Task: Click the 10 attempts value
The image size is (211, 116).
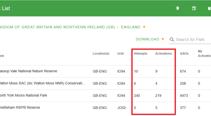Action: (136, 71)
